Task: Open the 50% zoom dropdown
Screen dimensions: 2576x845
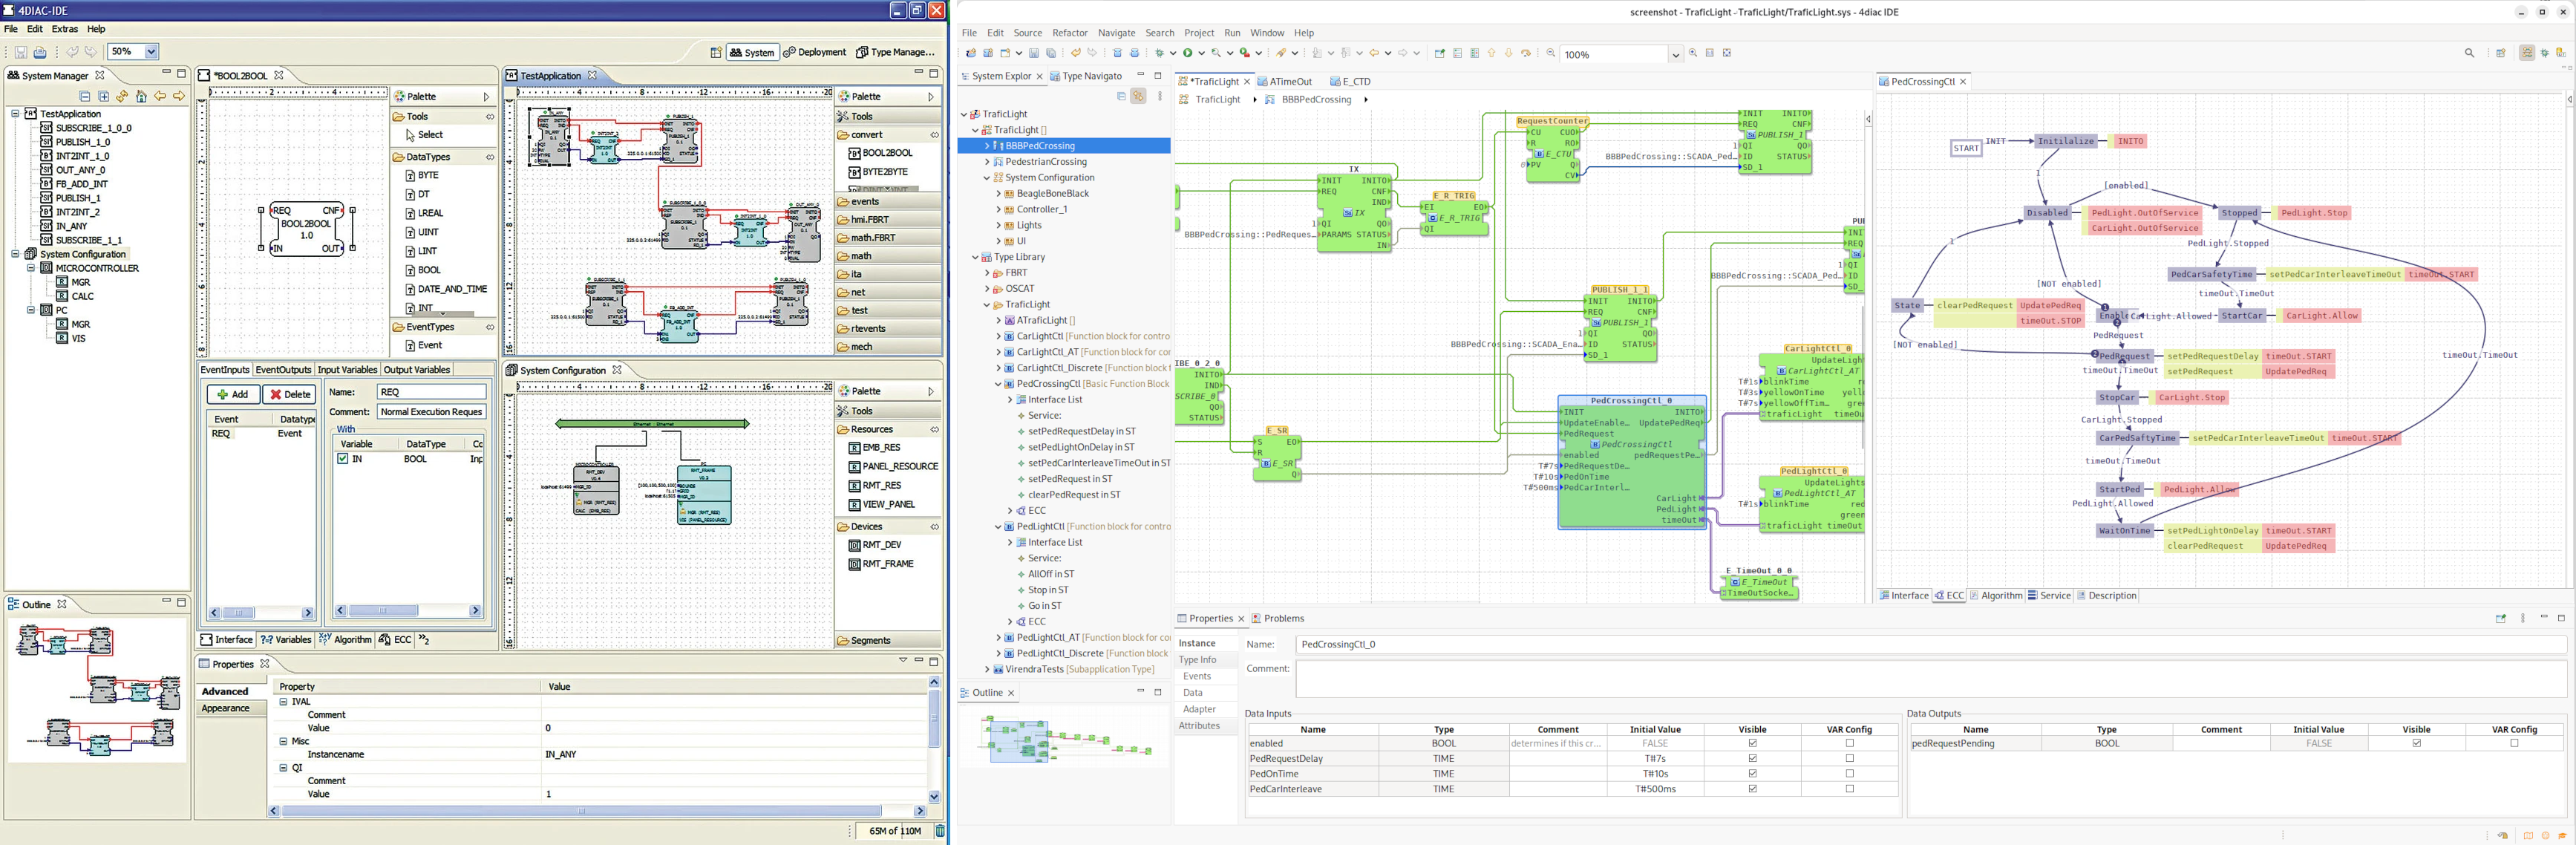Action: click(x=151, y=52)
